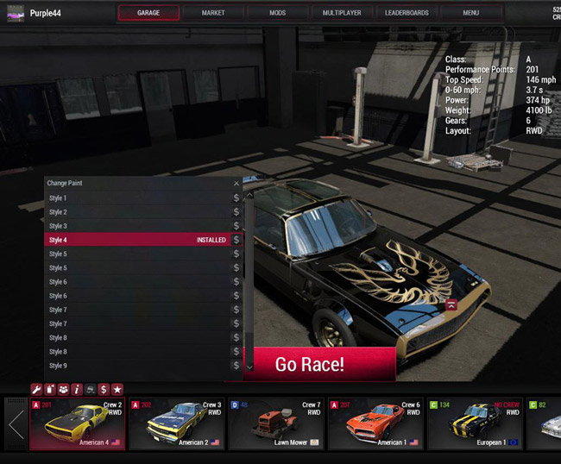The width and height of the screenshot is (561, 464).
Task: View the Leaderboards tab
Action: (407, 13)
